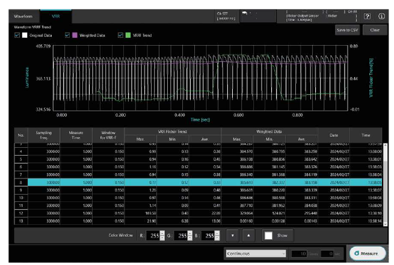This screenshot has height=265, width=394.
Task: Click the Flicker Output Sensor status text
Action: pyautogui.click(x=303, y=16)
